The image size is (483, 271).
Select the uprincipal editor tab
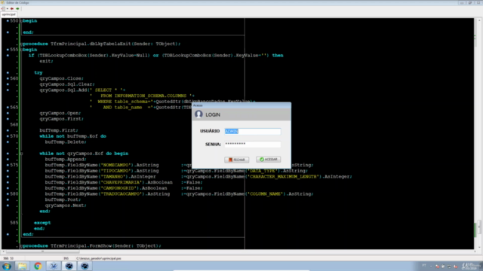[8, 14]
